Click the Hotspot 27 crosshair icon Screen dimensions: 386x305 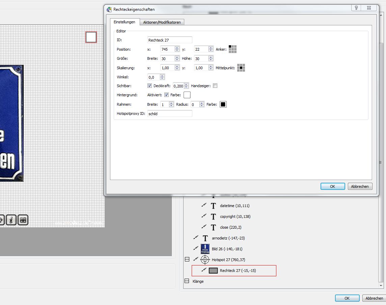[205, 260]
